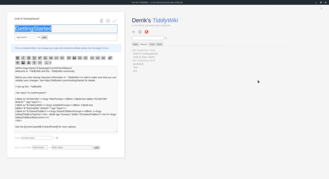Click the stamp snippet icon
The image size is (329, 179).
pos(29,63)
